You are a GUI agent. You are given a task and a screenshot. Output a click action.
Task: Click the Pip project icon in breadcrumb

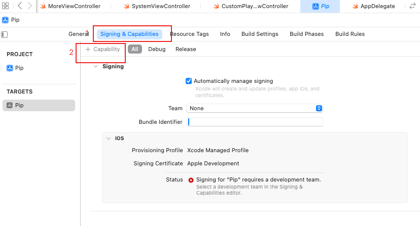pyautogui.click(x=5, y=20)
